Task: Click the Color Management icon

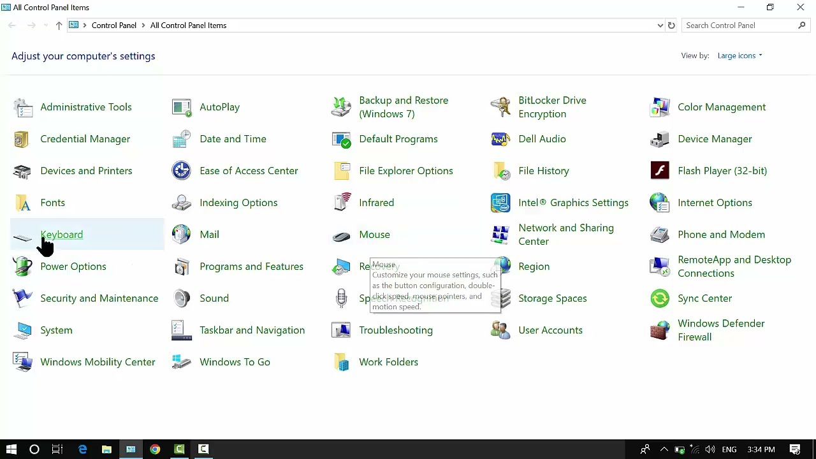Action: pos(660,107)
